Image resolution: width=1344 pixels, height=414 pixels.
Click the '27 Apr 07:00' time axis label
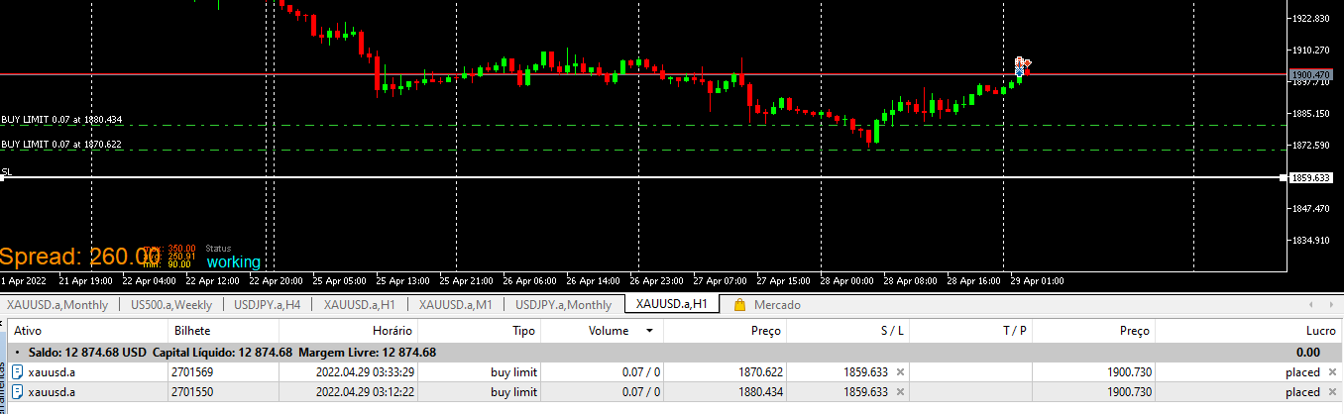721,280
